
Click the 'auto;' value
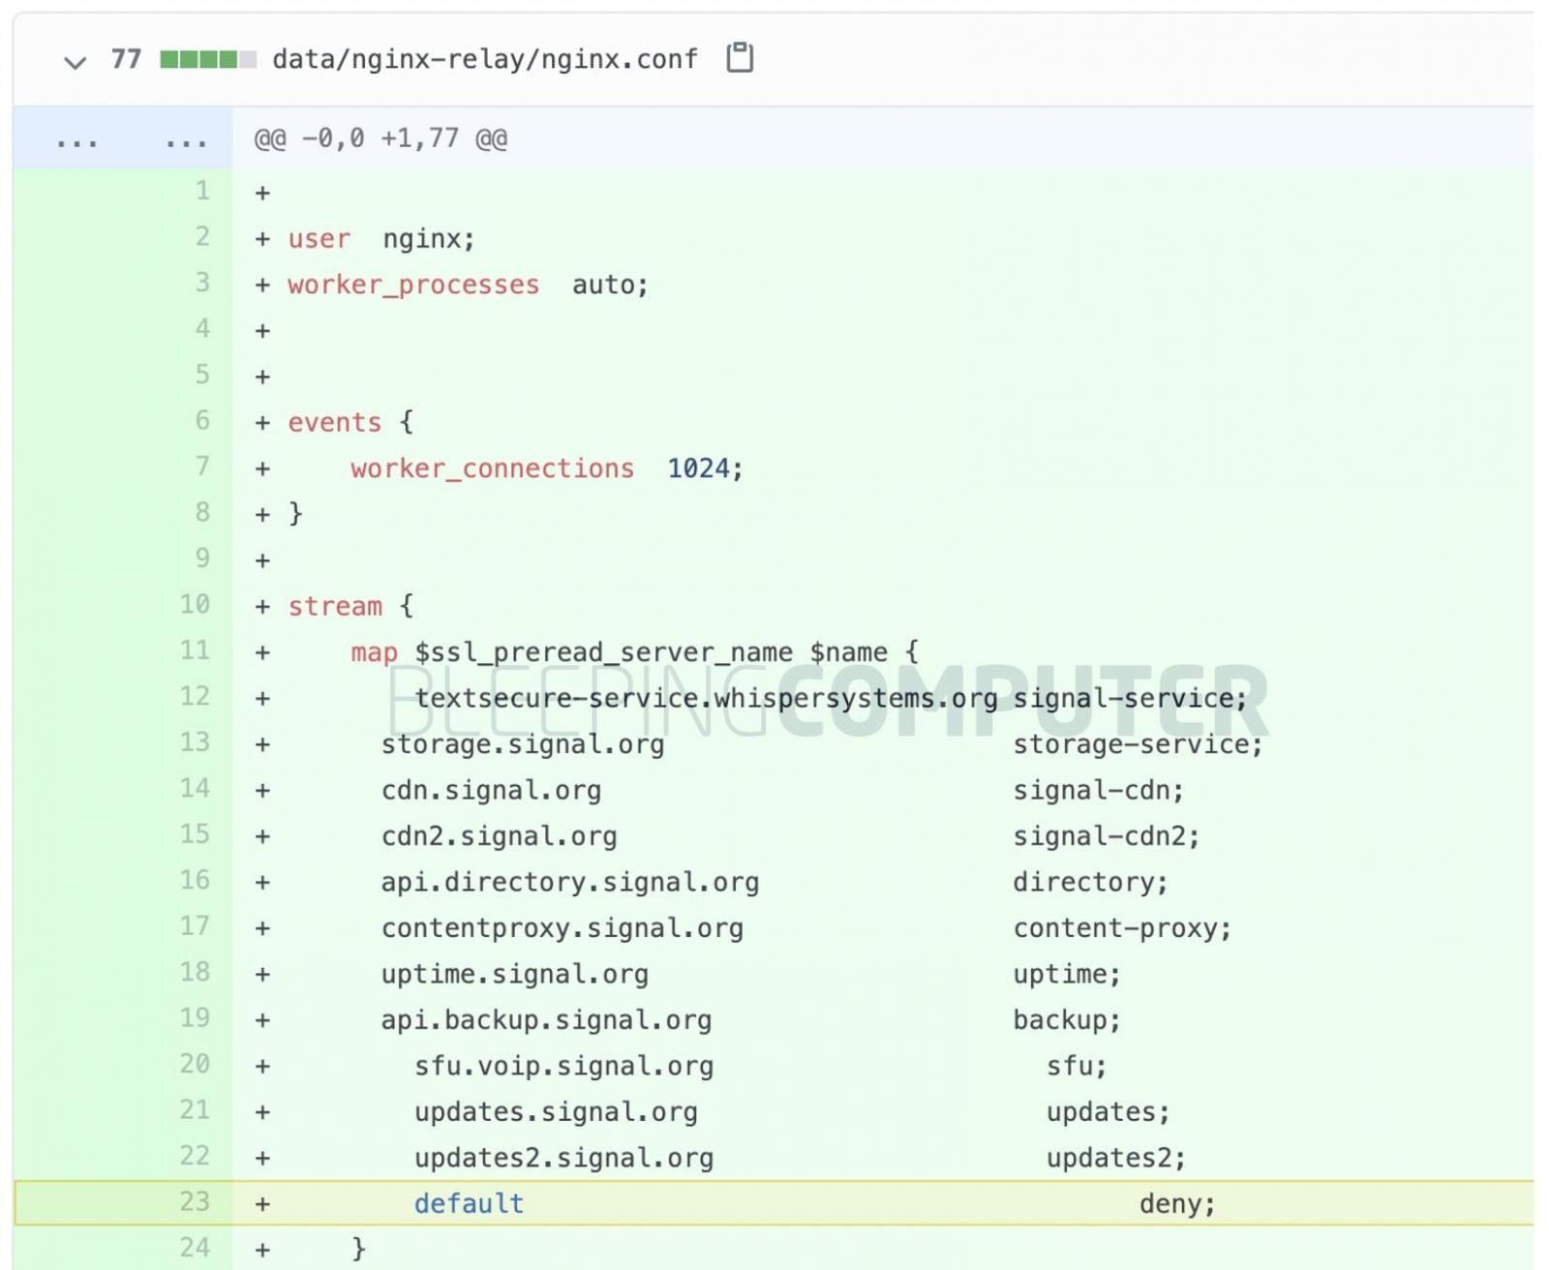click(x=610, y=285)
